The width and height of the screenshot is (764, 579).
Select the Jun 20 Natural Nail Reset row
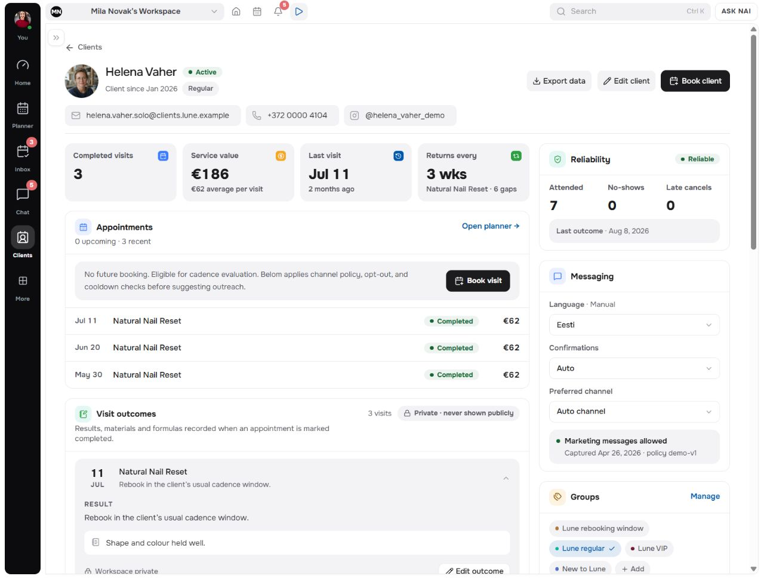click(x=297, y=348)
